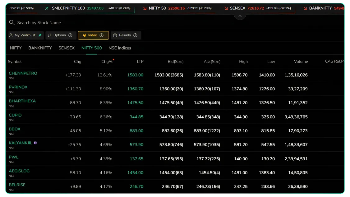The height and width of the screenshot is (197, 350).
Task: Open the NSE Indices tab
Action: [x=120, y=48]
